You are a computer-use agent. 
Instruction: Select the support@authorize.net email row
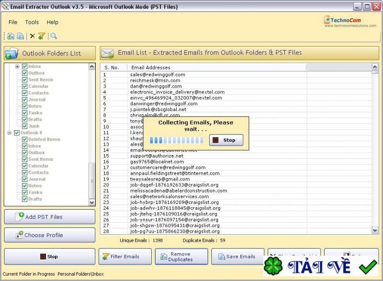click(236, 156)
